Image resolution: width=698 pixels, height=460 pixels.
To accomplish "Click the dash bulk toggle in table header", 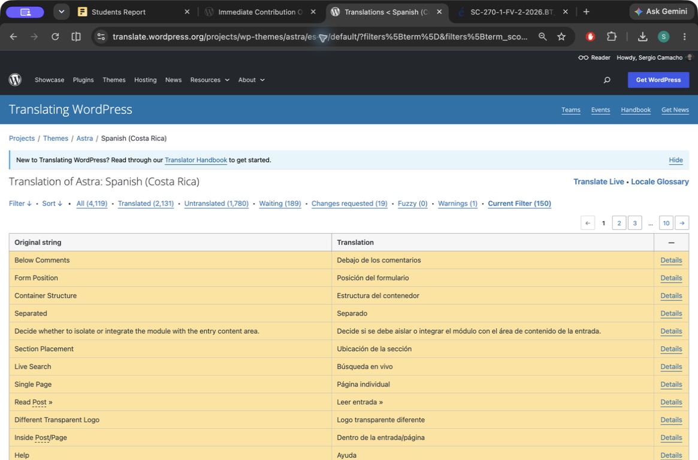I will 671,243.
